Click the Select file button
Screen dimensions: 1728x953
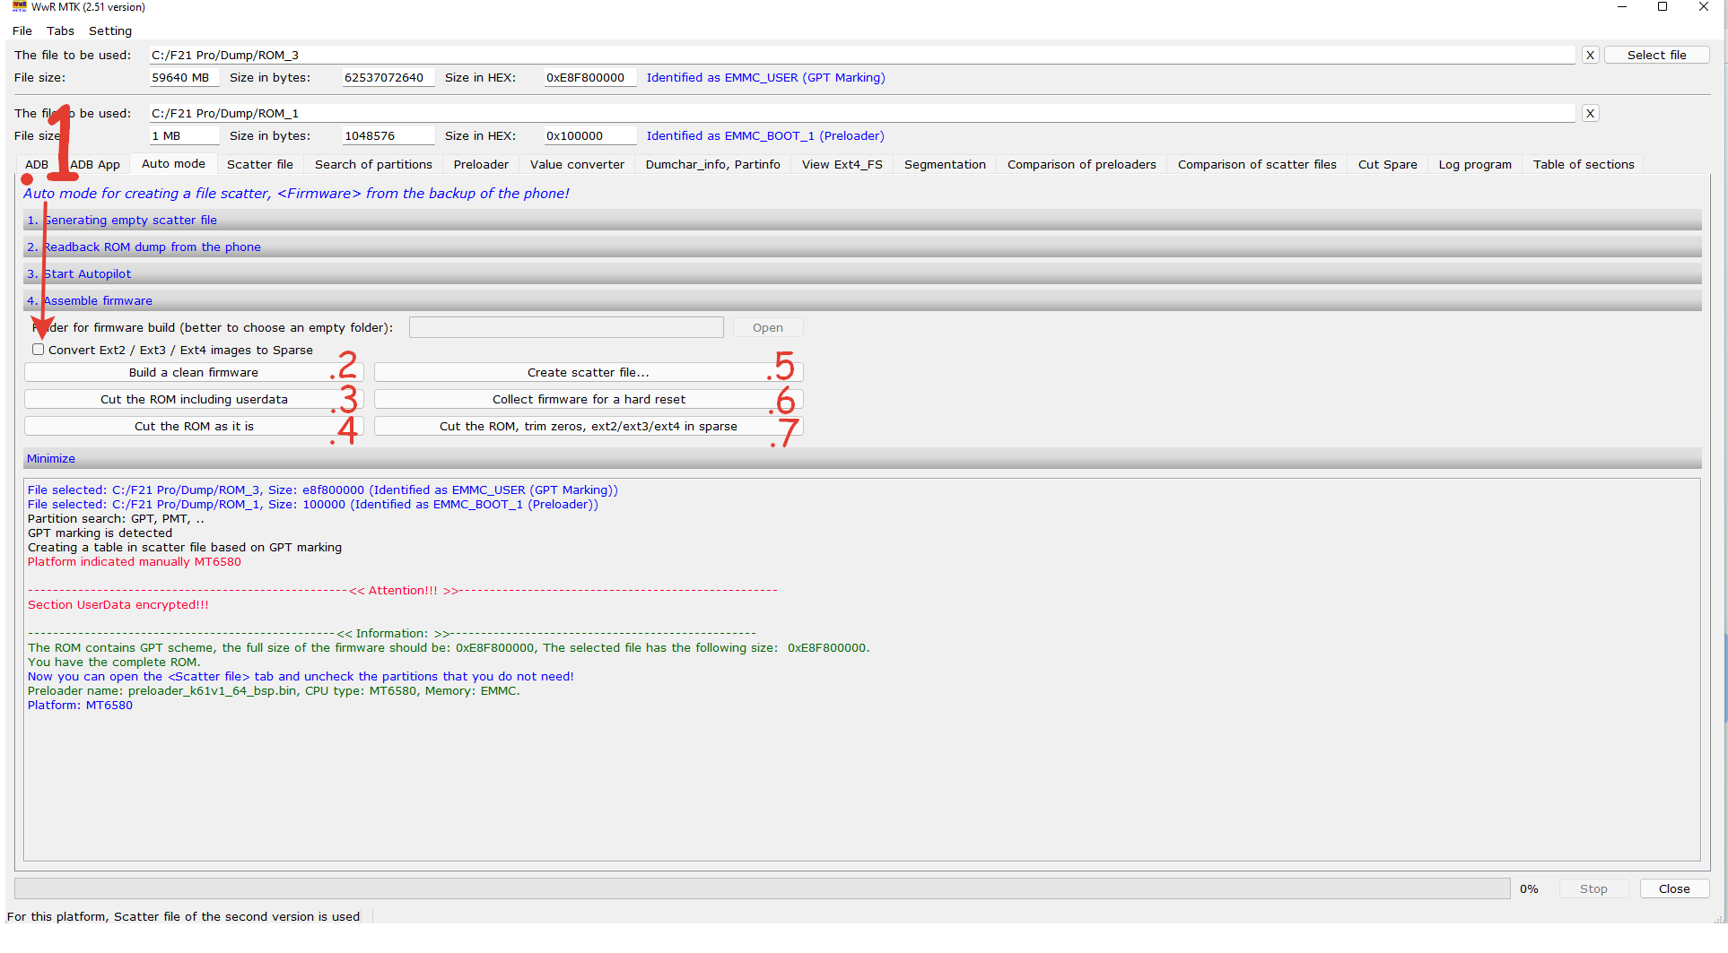(x=1656, y=55)
